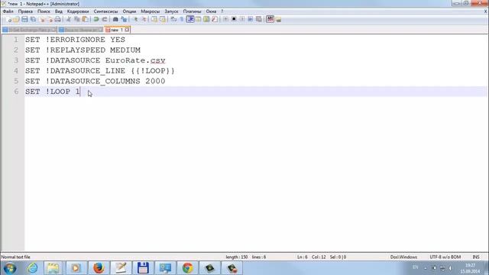This screenshot has width=489, height=275.
Task: Open the Синтаксисы menu
Action: [105, 11]
